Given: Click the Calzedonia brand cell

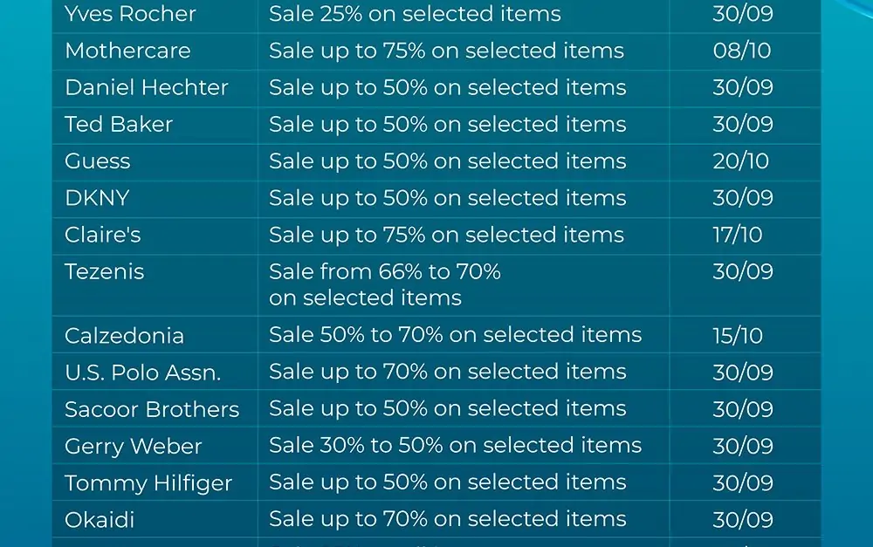Looking at the screenshot, I should point(124,336).
